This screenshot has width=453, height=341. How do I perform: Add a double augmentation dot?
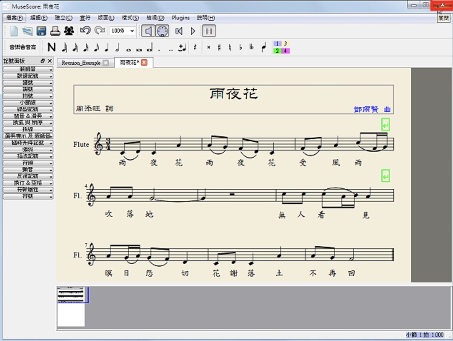coord(171,50)
